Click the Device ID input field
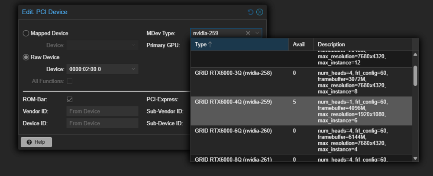The image size is (433, 176). click(103, 123)
